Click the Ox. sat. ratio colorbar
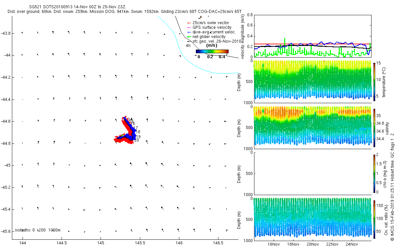The height and width of the screenshot is (248, 397). point(374,219)
